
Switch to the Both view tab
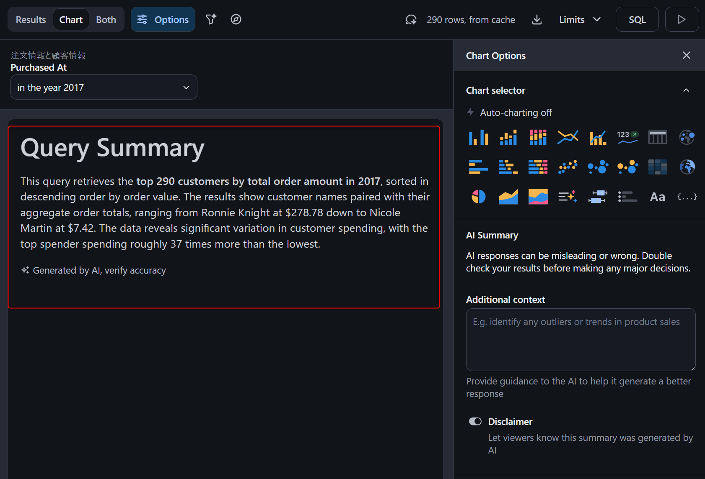(106, 20)
